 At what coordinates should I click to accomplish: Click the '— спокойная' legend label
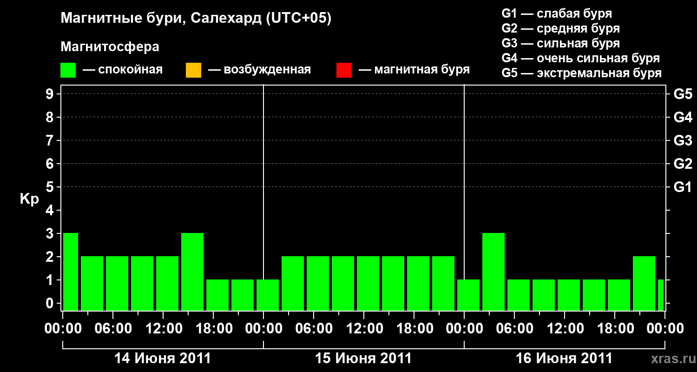point(122,70)
